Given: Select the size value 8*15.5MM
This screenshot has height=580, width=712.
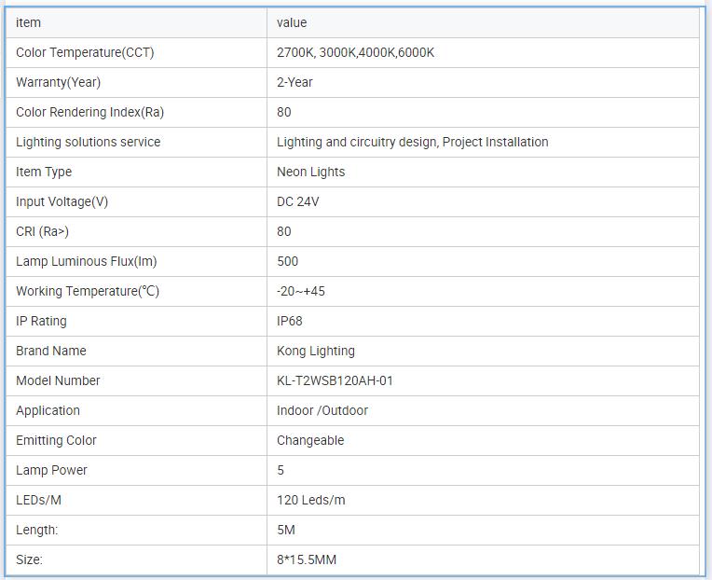Looking at the screenshot, I should (x=306, y=559).
